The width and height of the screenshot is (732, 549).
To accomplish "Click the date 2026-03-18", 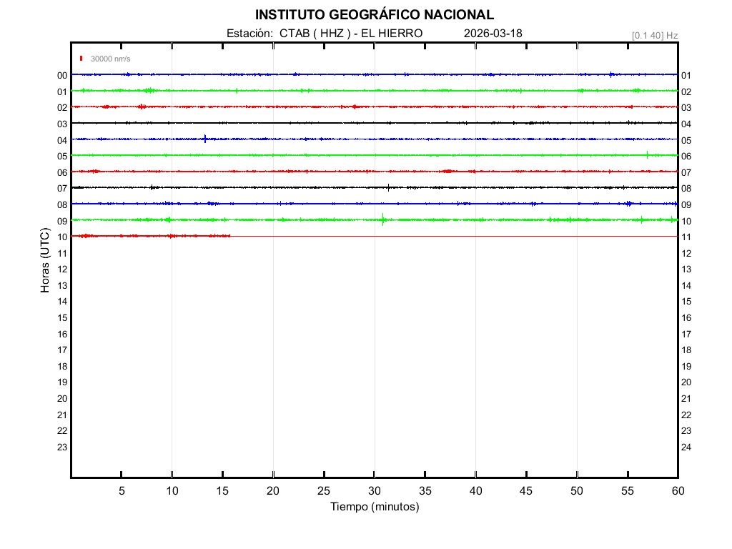I will [x=493, y=34].
